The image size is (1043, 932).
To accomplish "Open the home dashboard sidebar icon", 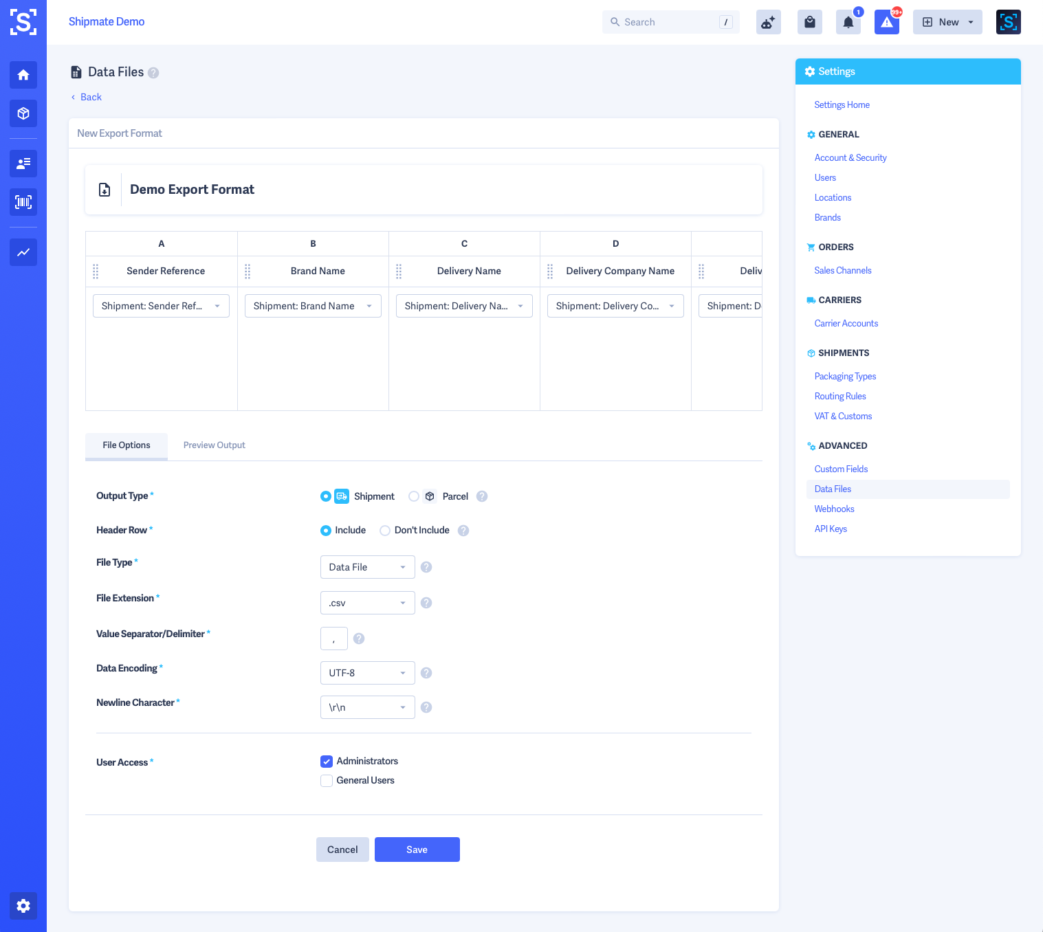I will point(23,75).
